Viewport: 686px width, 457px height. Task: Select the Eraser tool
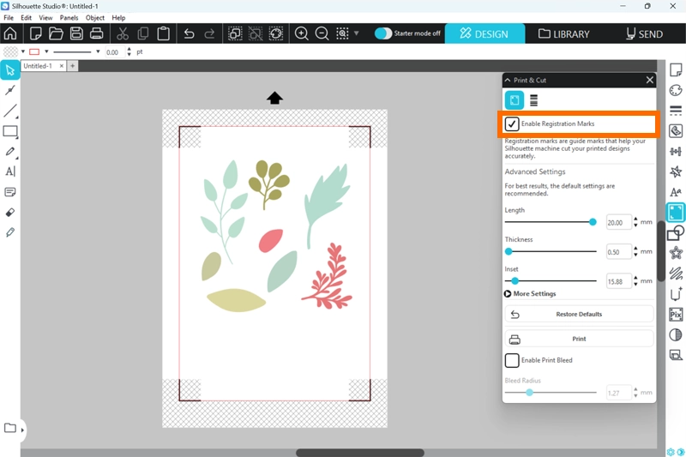[x=10, y=212]
